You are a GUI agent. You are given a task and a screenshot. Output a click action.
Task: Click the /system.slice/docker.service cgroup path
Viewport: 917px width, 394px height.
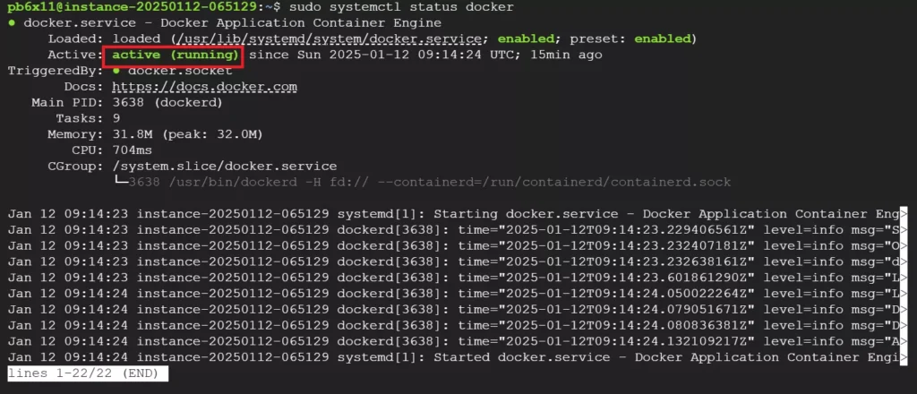(x=225, y=167)
